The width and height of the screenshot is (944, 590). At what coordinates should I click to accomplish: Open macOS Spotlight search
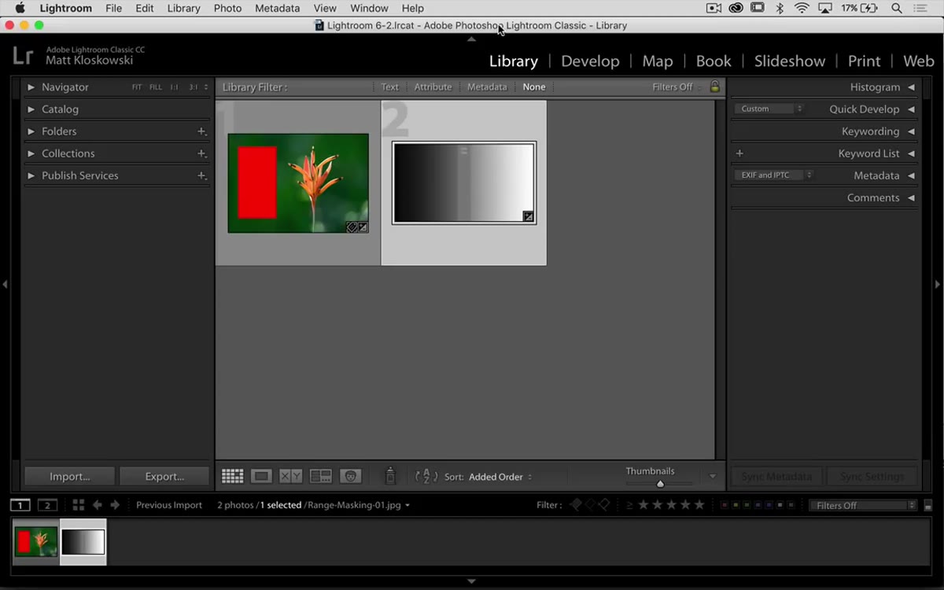(897, 8)
